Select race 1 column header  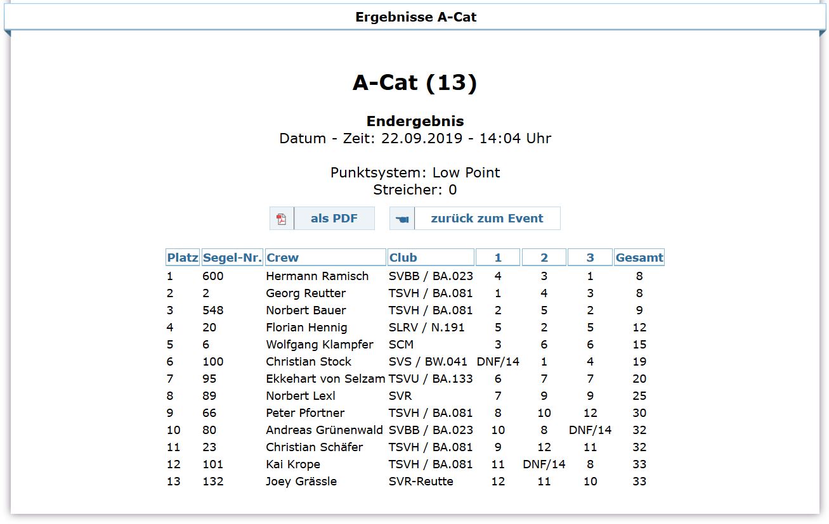[498, 257]
